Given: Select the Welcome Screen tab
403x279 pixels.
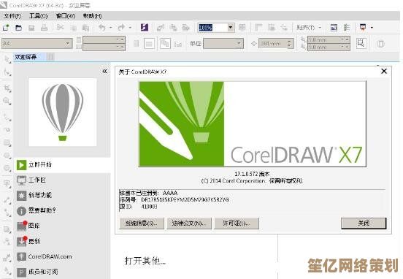Looking at the screenshot, I should 29,57.
